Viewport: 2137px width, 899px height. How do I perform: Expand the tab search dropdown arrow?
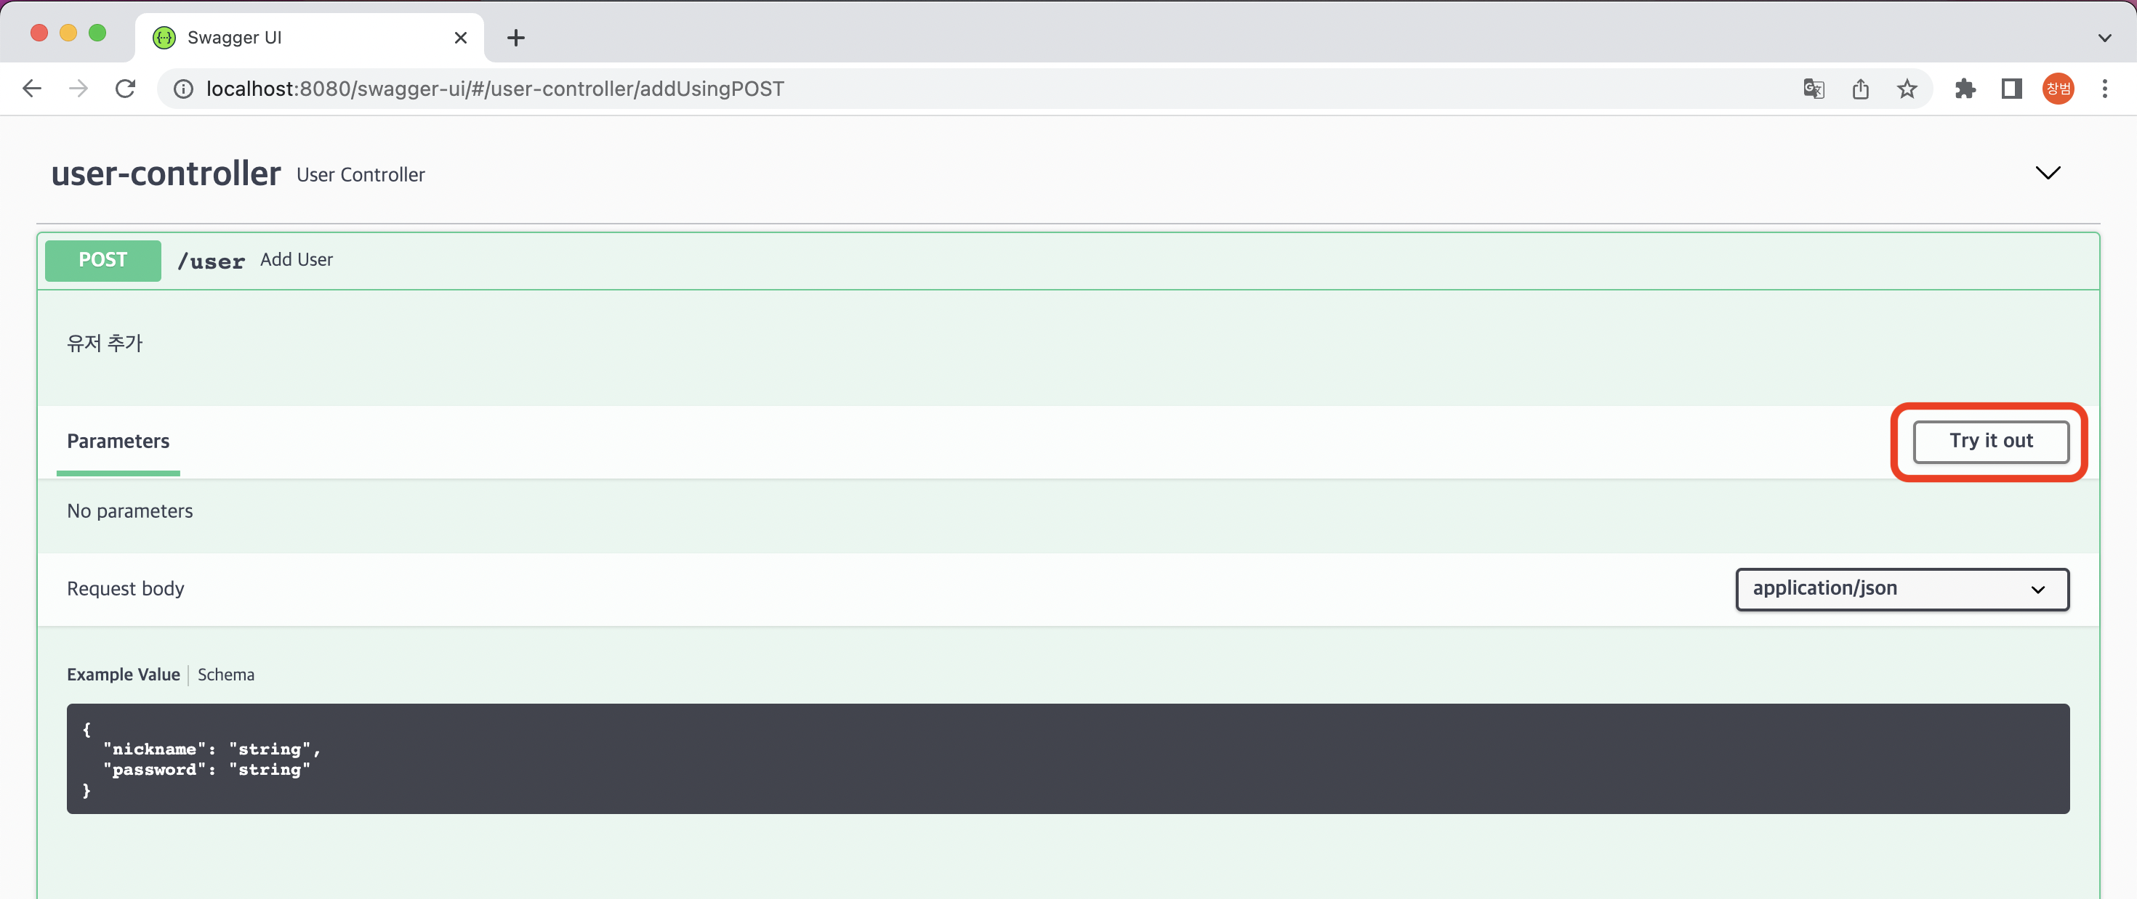pos(2104,38)
